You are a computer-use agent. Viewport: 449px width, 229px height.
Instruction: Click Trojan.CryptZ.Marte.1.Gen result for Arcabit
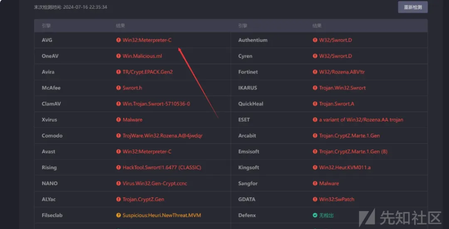click(x=349, y=136)
